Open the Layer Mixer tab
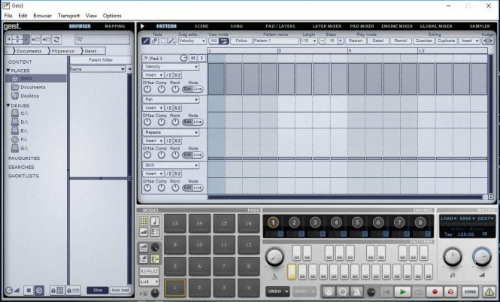500x302 pixels. click(327, 26)
